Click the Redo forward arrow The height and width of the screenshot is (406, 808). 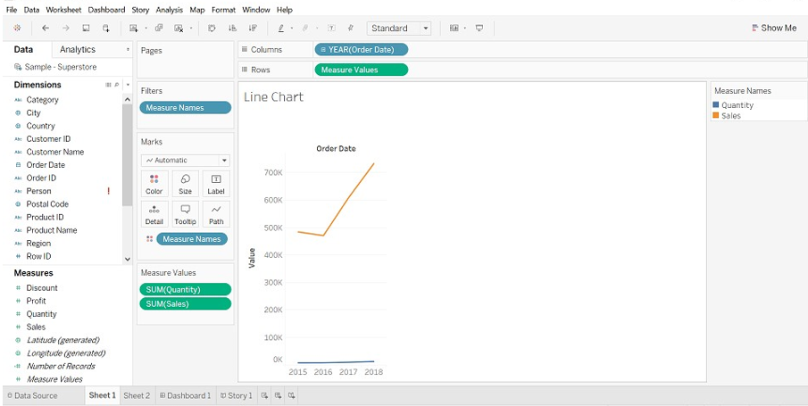coord(65,28)
